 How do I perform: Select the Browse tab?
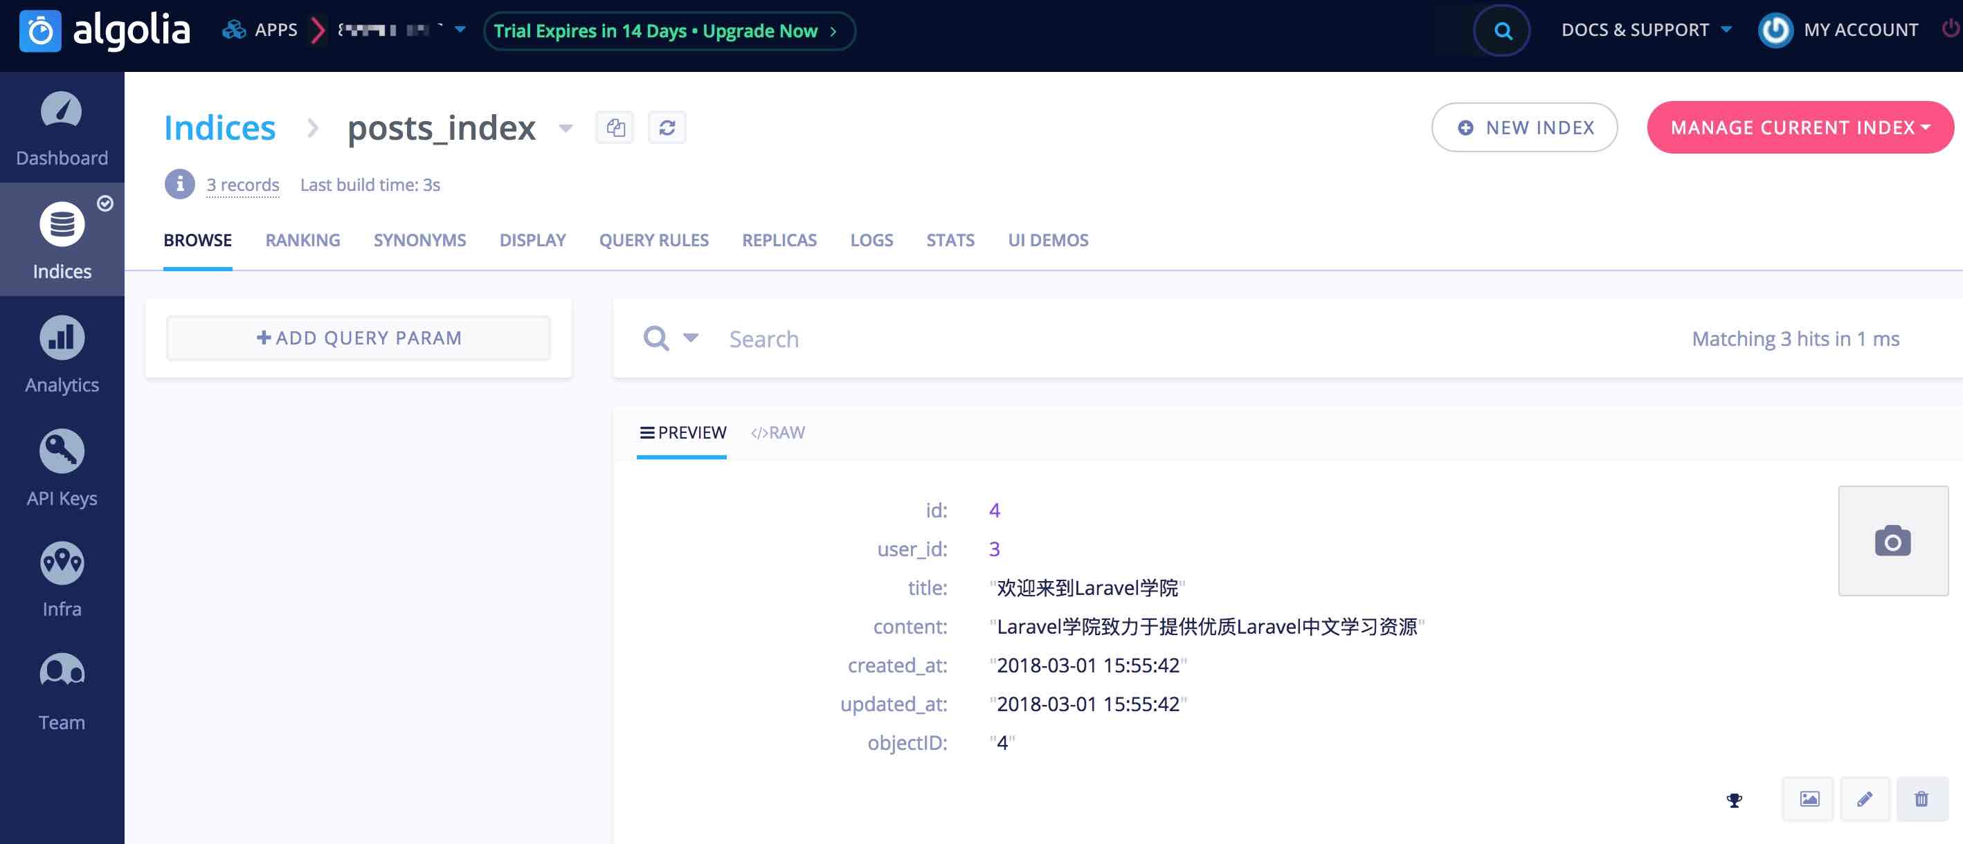click(197, 240)
